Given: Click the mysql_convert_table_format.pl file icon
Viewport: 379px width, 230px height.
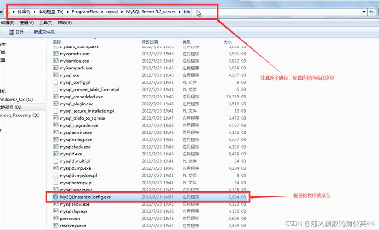Looking at the screenshot, I should click(x=56, y=89).
